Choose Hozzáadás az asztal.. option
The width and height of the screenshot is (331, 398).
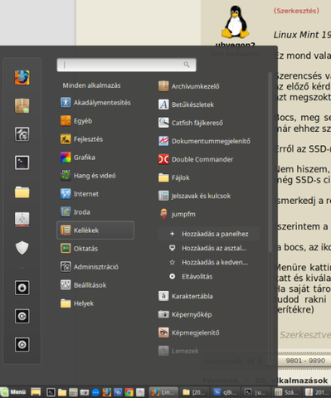click(x=209, y=248)
